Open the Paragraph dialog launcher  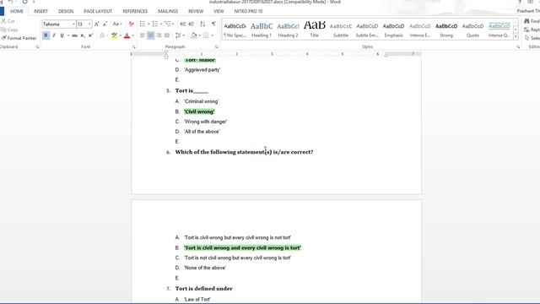[x=217, y=47]
